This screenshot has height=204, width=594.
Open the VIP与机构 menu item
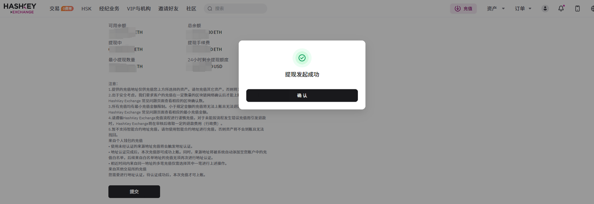click(x=139, y=9)
